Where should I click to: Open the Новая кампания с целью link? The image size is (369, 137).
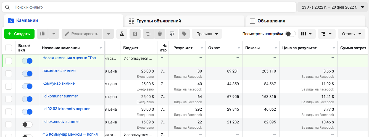pos(71,58)
